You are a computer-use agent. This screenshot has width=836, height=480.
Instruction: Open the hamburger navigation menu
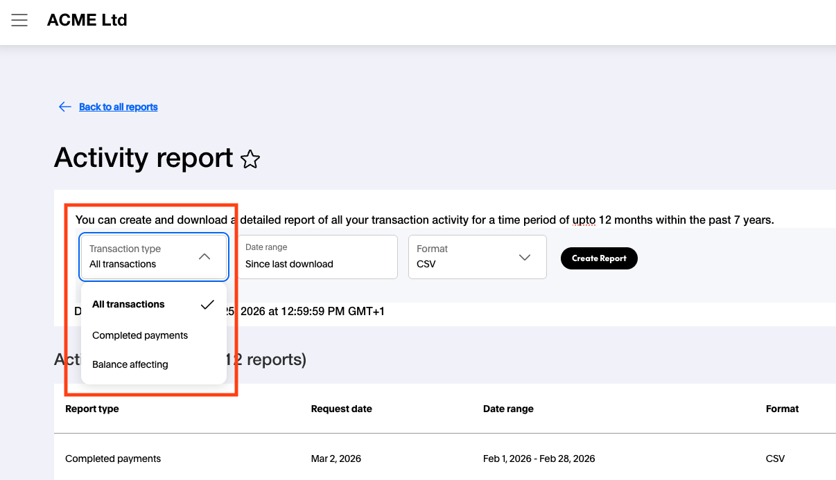pyautogui.click(x=19, y=20)
